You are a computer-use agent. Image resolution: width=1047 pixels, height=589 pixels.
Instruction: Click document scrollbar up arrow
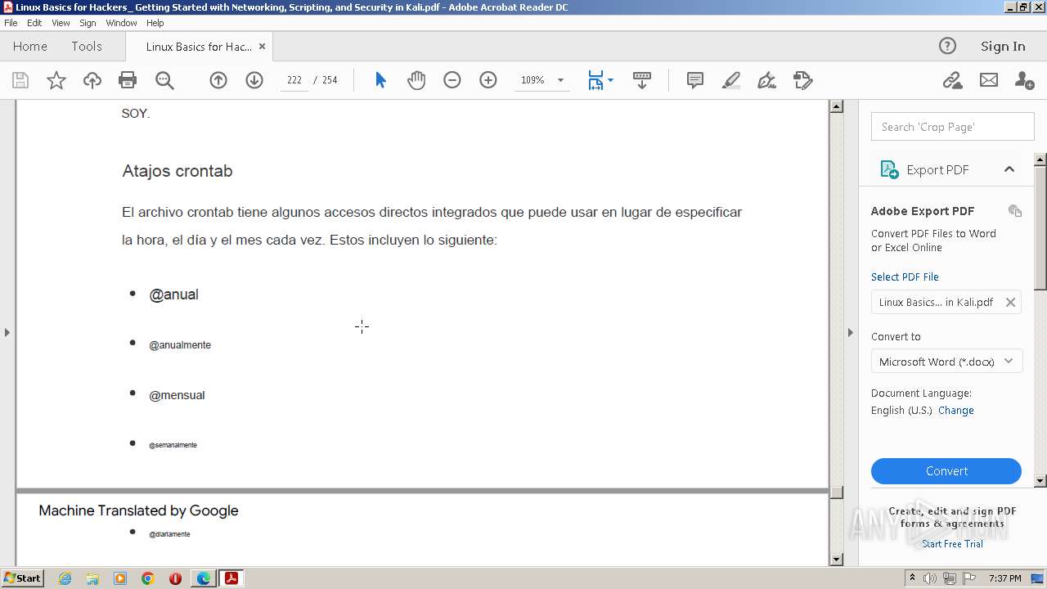836,106
